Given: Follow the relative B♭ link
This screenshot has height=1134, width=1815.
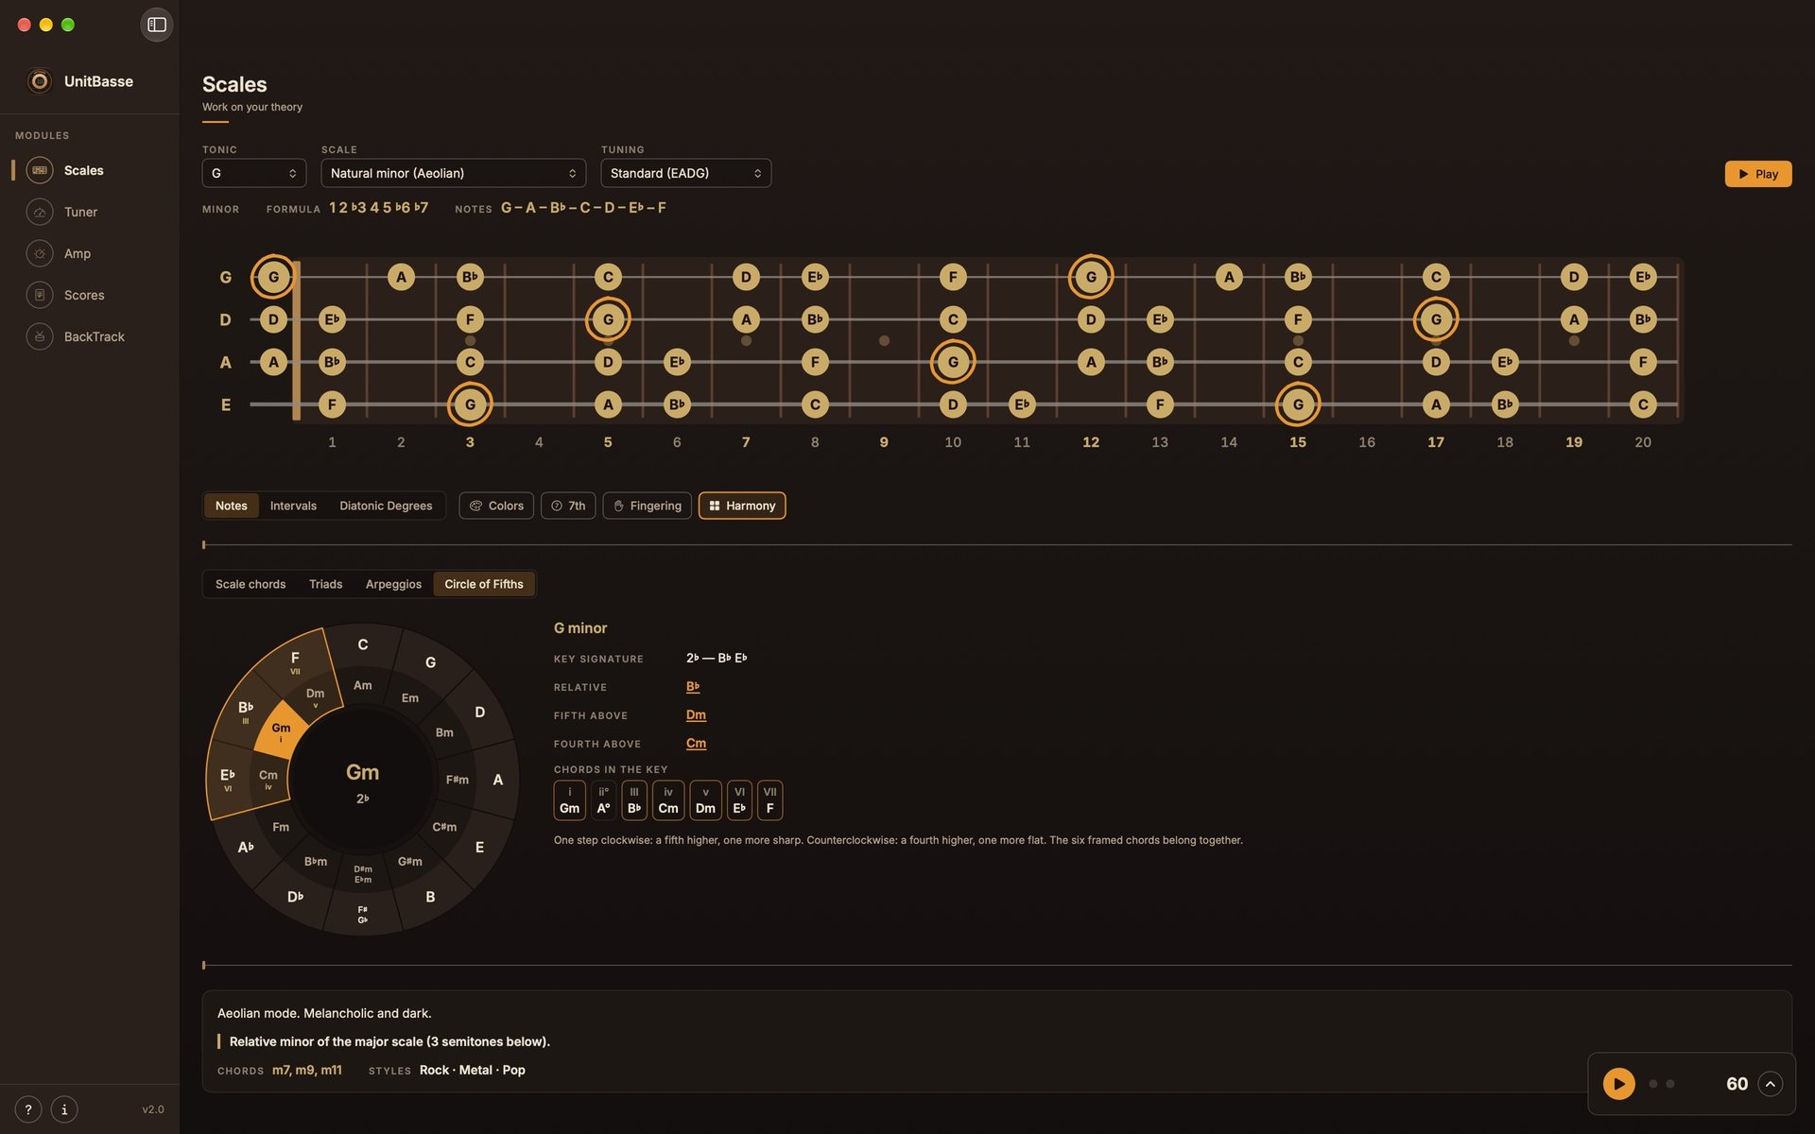Looking at the screenshot, I should click(x=693, y=687).
